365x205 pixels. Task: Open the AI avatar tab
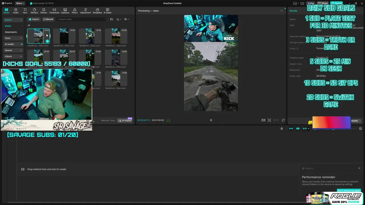(108, 11)
